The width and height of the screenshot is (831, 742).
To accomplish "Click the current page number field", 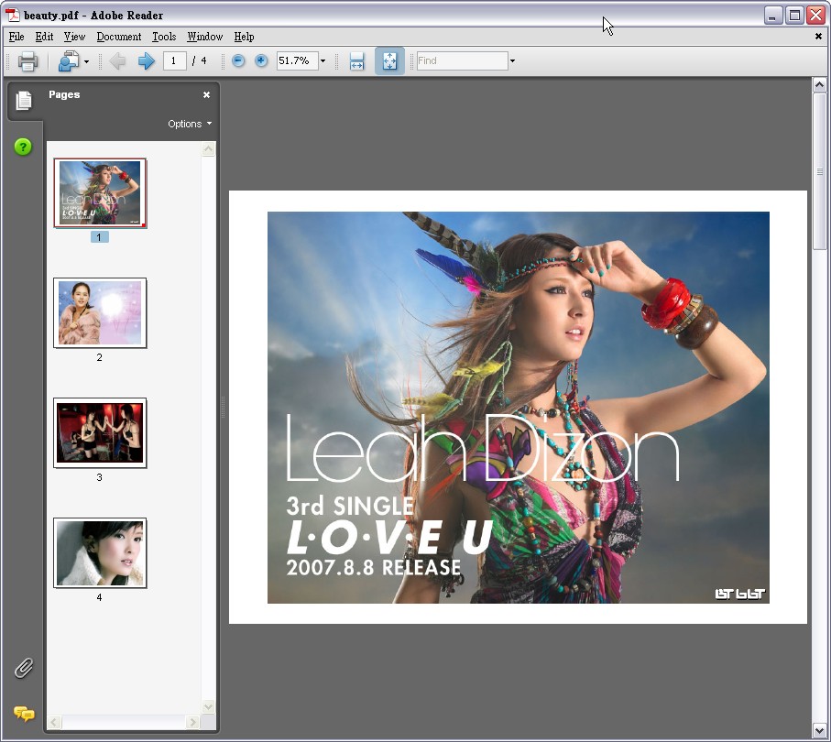I will coord(174,61).
